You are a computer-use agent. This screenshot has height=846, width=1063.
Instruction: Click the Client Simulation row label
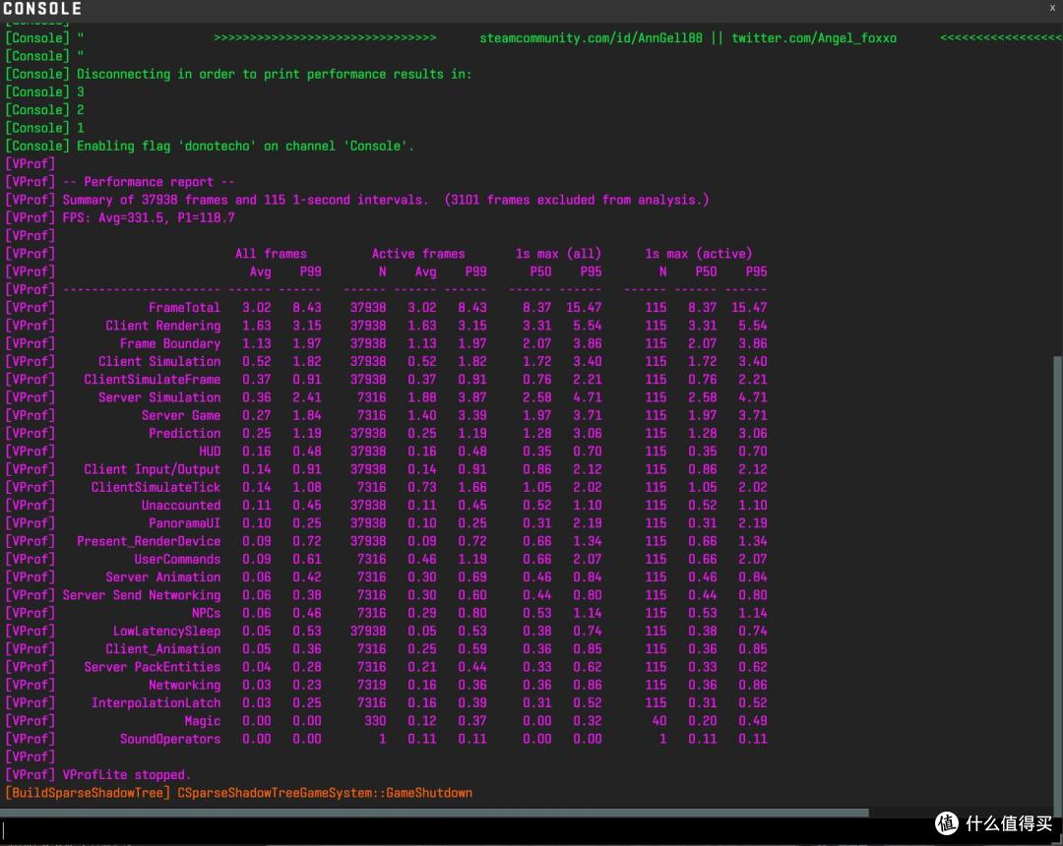(159, 361)
